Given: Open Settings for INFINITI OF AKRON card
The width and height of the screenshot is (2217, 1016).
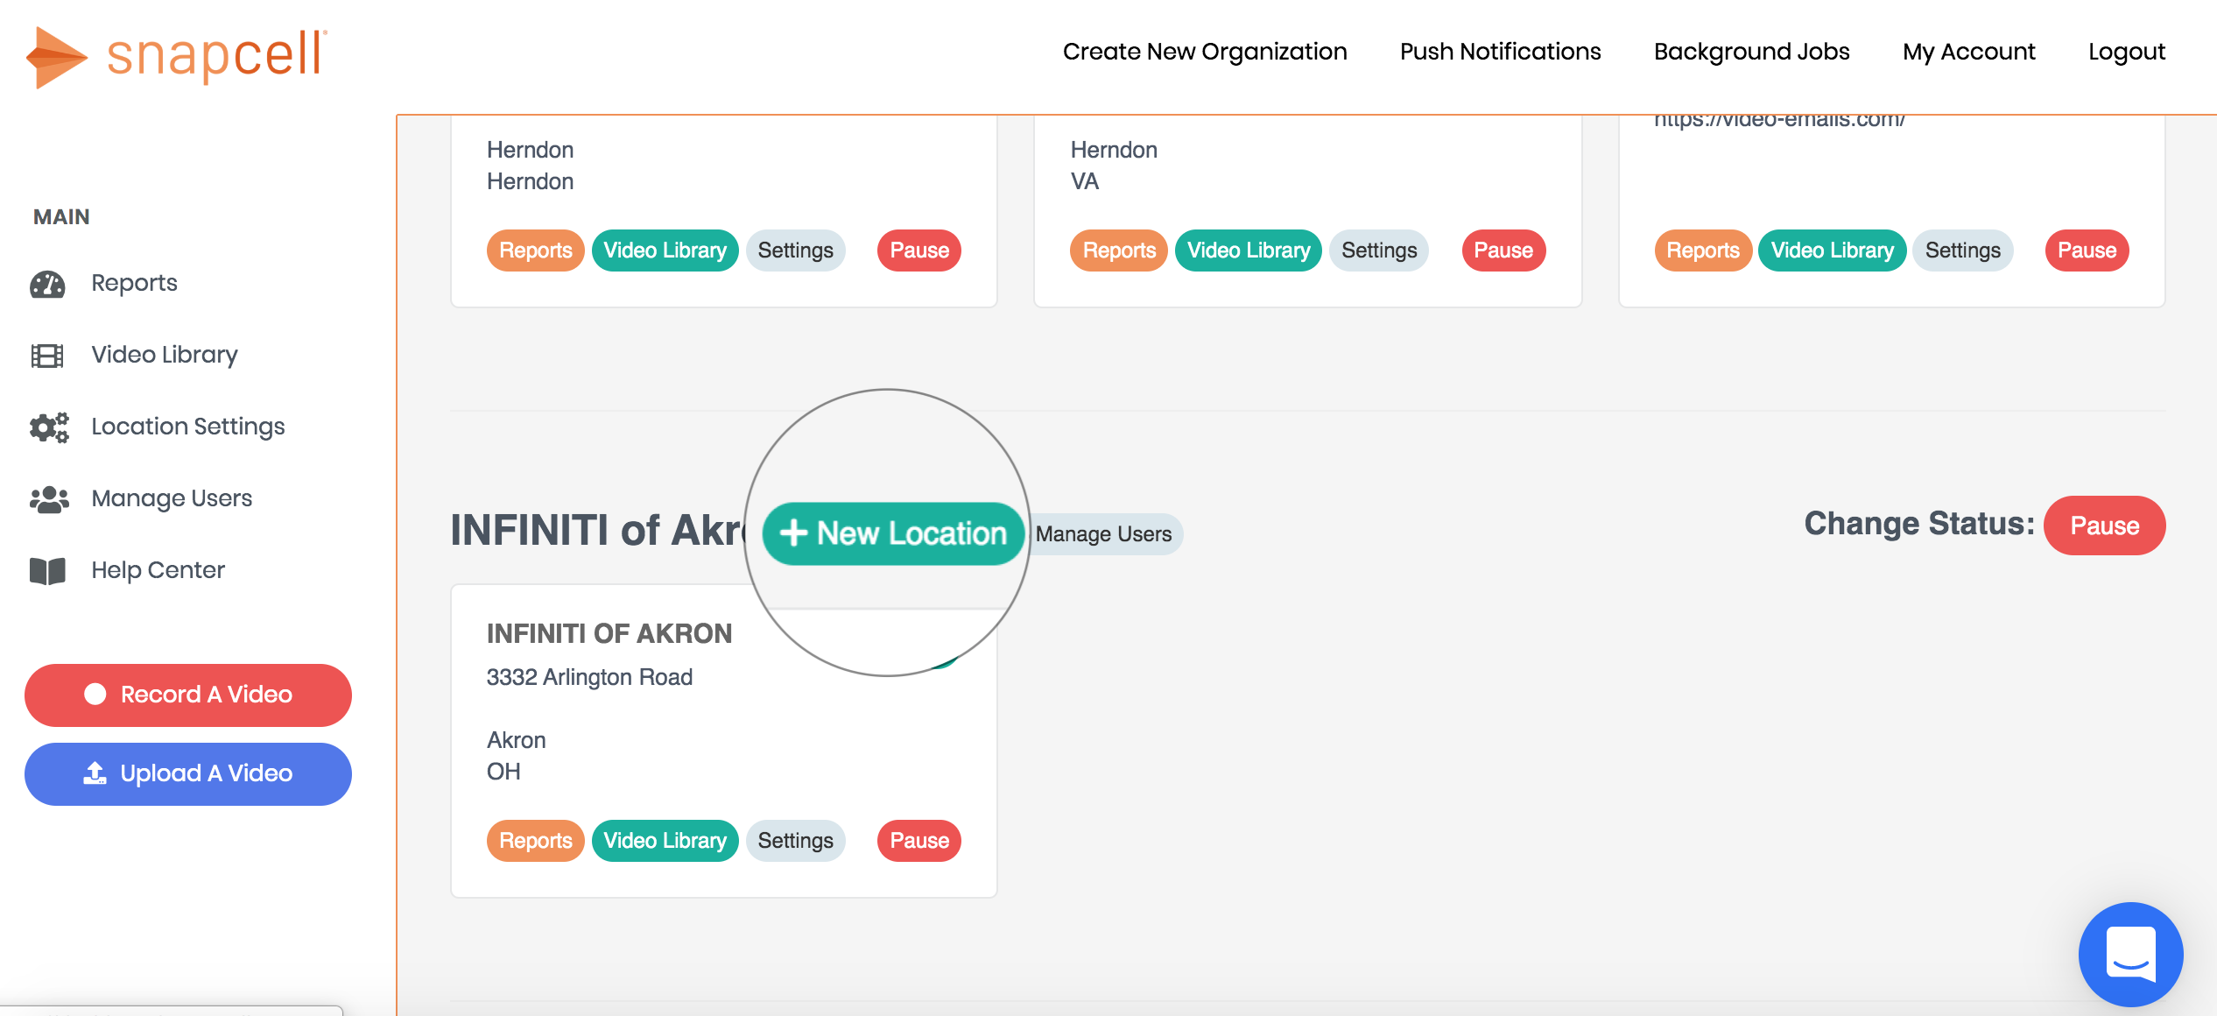Looking at the screenshot, I should [x=795, y=841].
